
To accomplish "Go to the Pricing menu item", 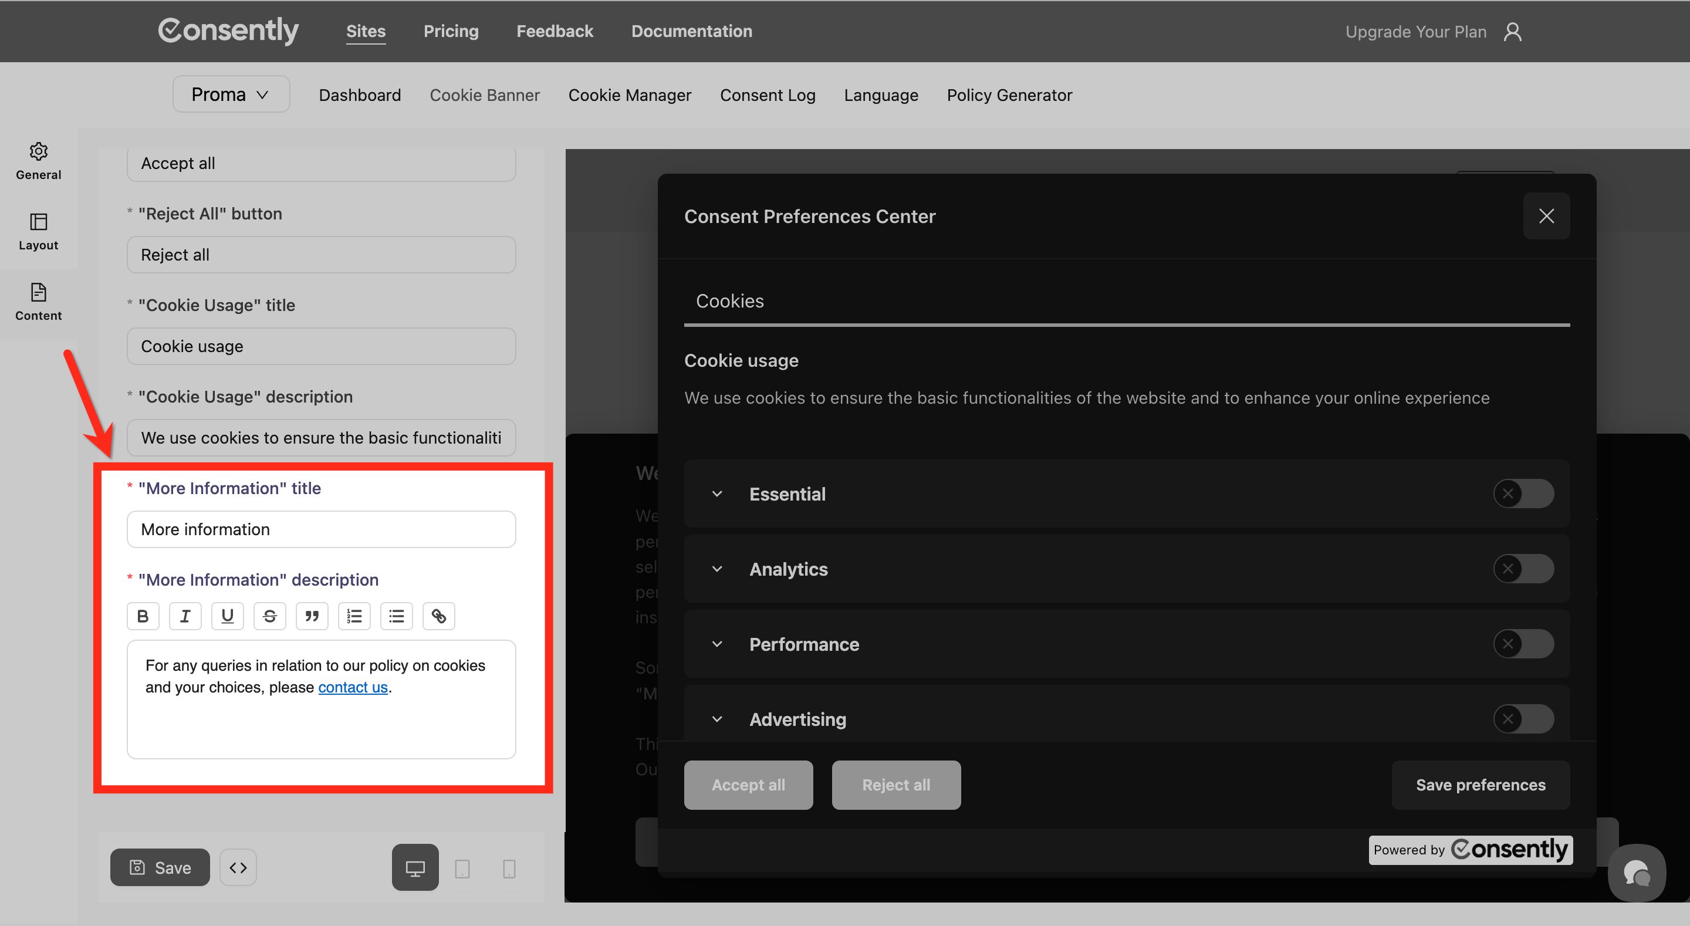I will 451,31.
